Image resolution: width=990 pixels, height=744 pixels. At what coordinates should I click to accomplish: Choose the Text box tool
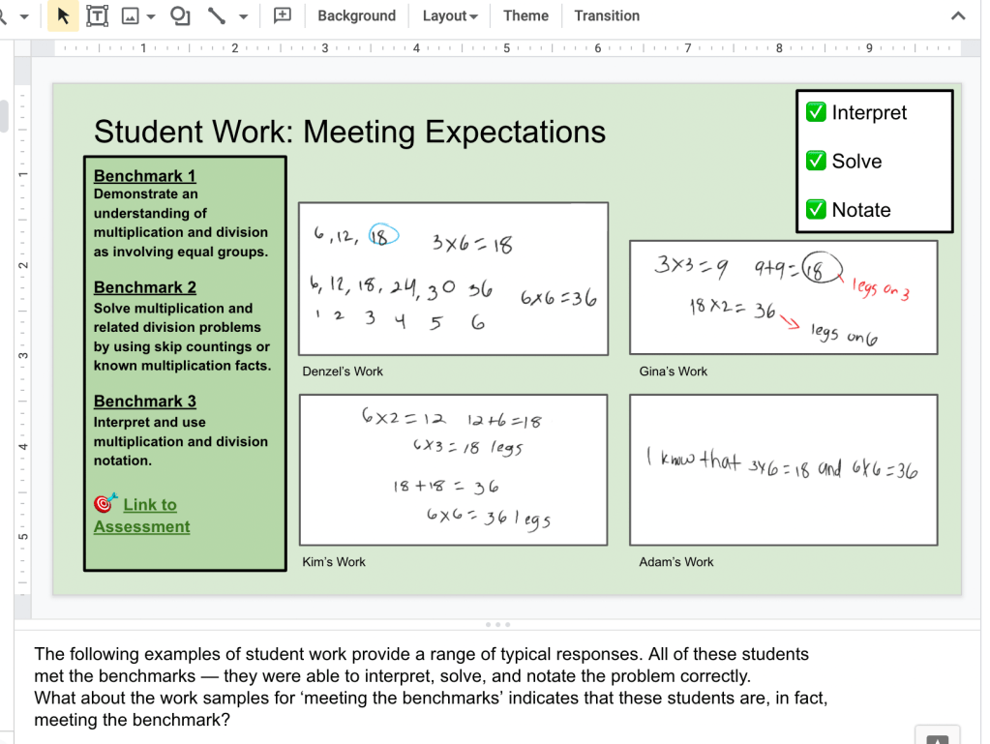click(x=97, y=15)
